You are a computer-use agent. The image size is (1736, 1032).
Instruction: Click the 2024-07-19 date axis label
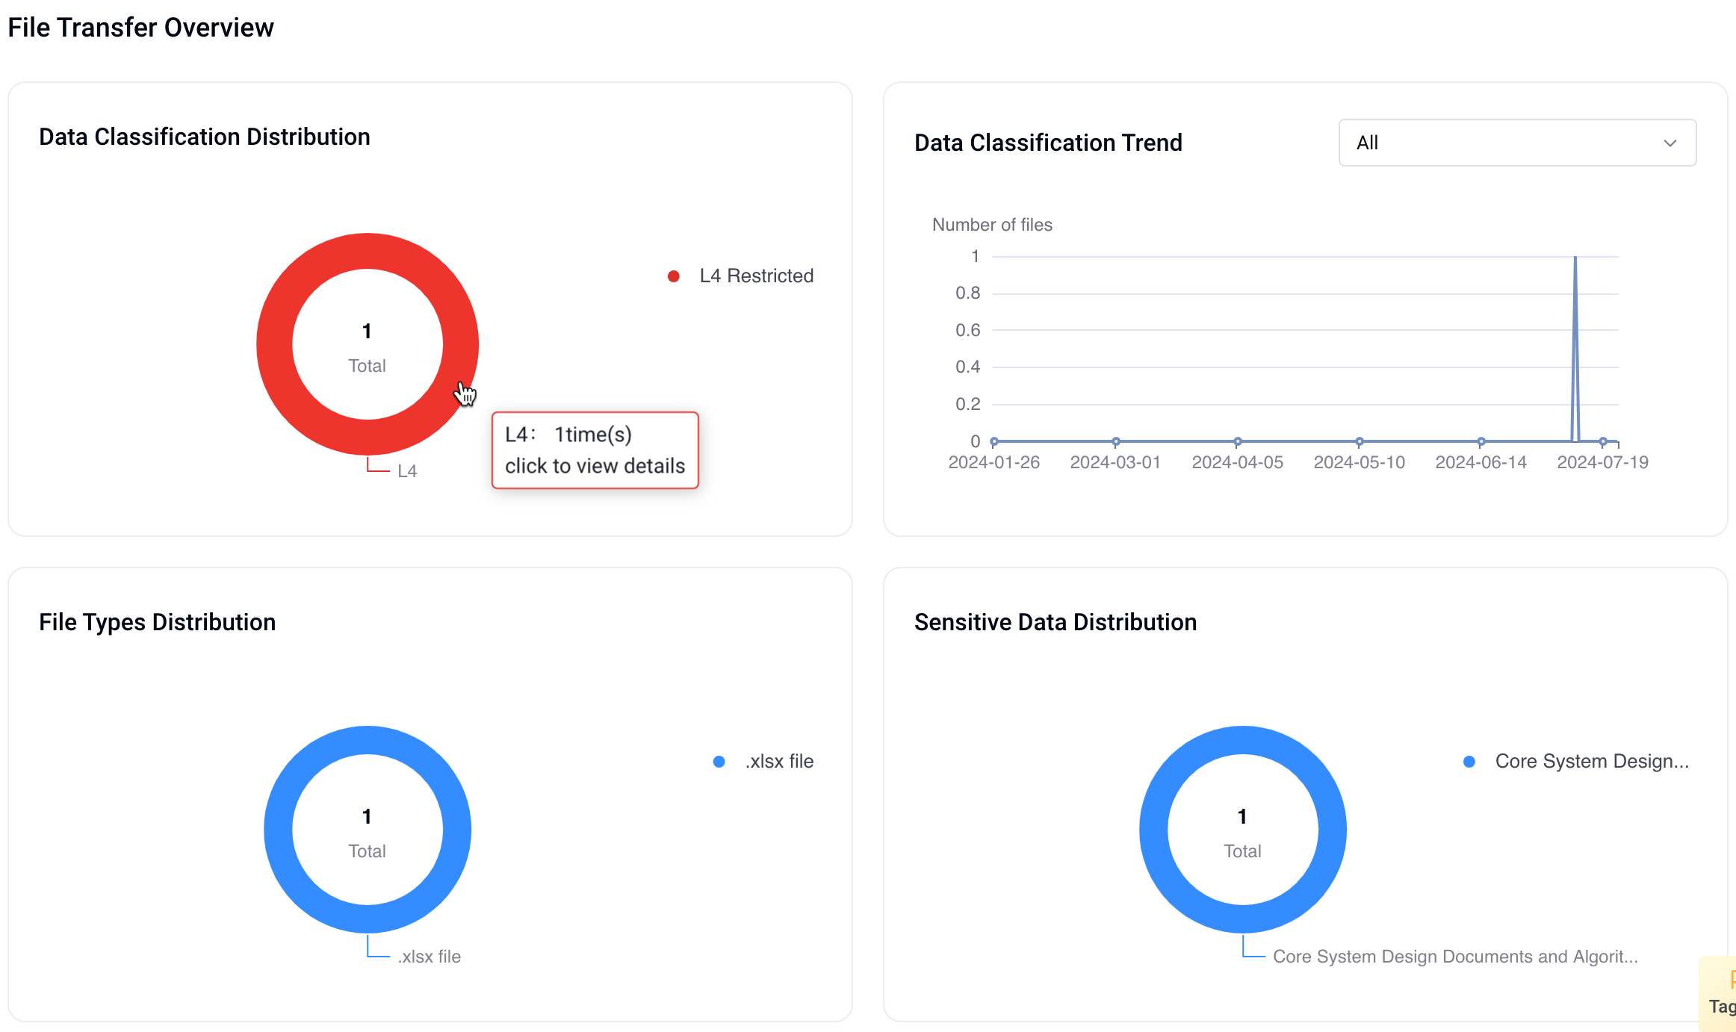1602,463
